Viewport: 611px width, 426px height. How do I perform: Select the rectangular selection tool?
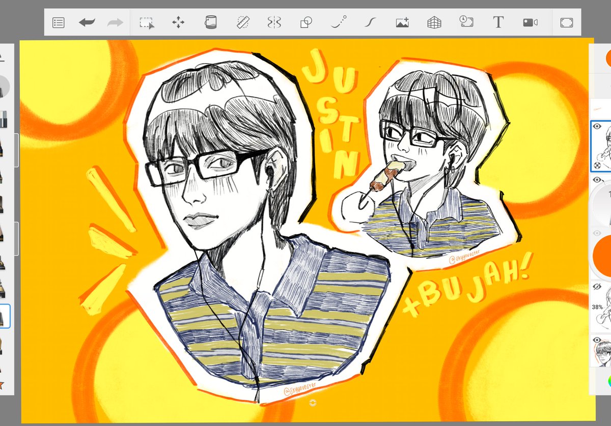click(147, 23)
